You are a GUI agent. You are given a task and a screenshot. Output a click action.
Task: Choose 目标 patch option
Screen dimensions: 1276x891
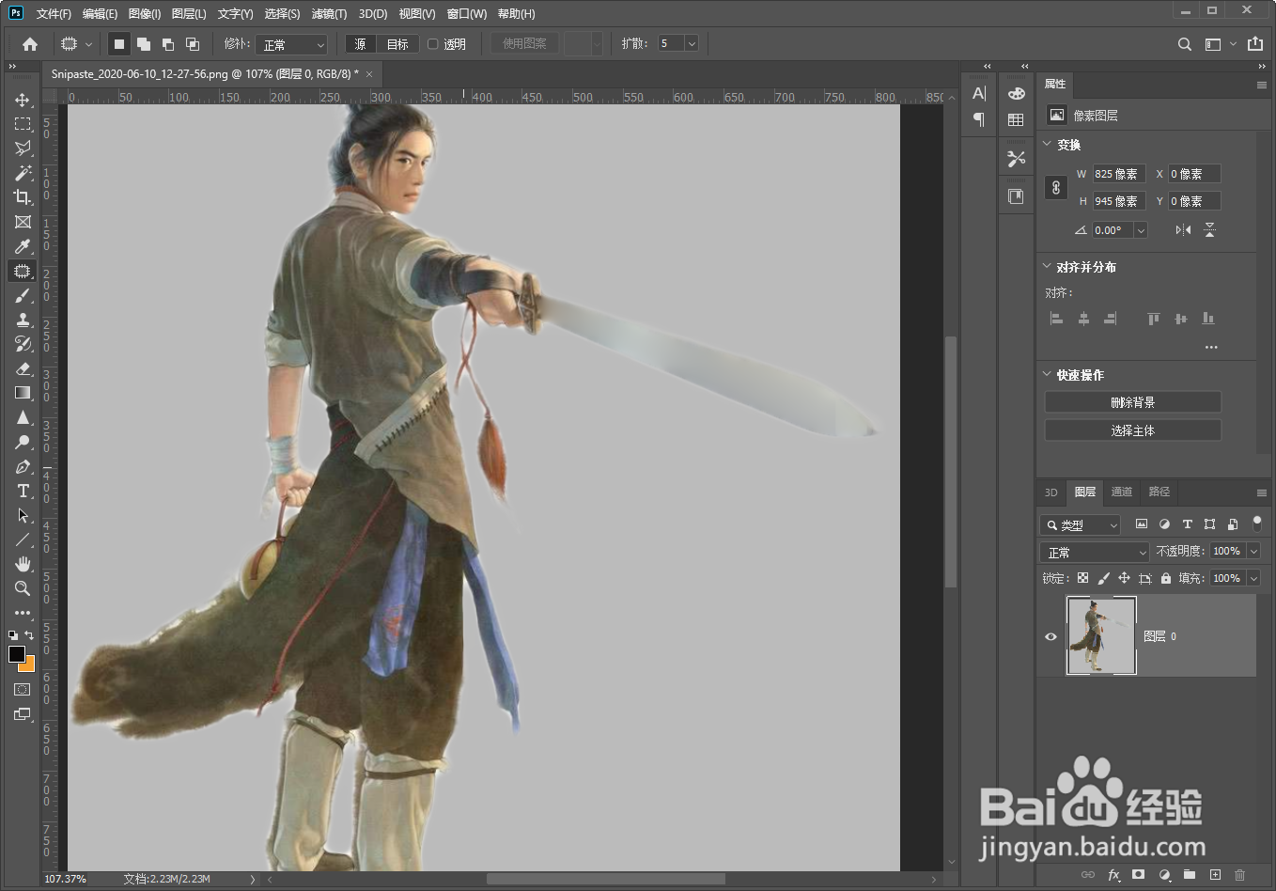pyautogui.click(x=397, y=44)
